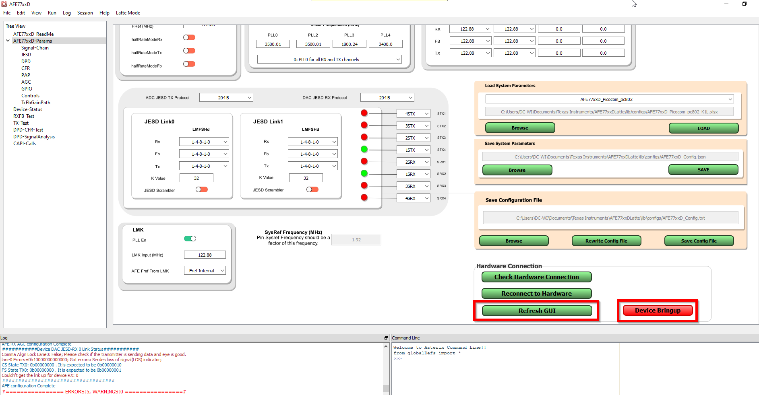Click the Reconnect to Hardware button
The width and height of the screenshot is (759, 395).
point(537,294)
